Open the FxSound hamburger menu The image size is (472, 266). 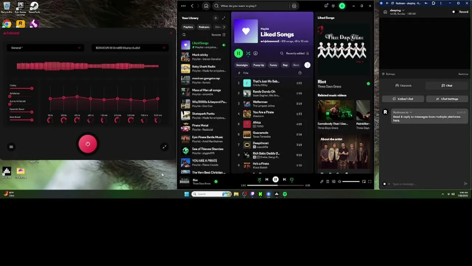(x=11, y=147)
